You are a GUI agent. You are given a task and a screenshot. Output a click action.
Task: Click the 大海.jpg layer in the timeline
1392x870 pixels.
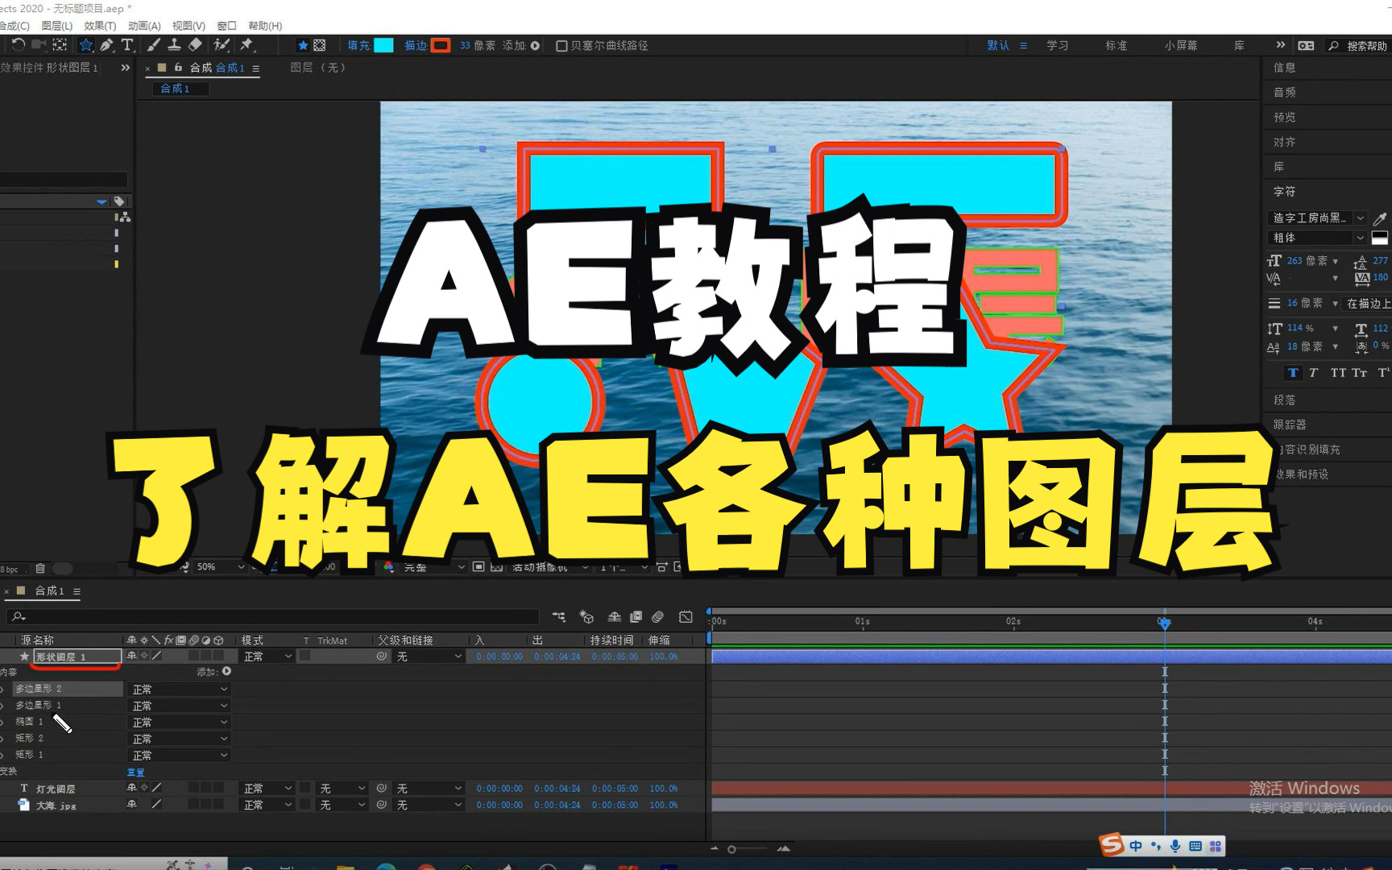click(54, 804)
